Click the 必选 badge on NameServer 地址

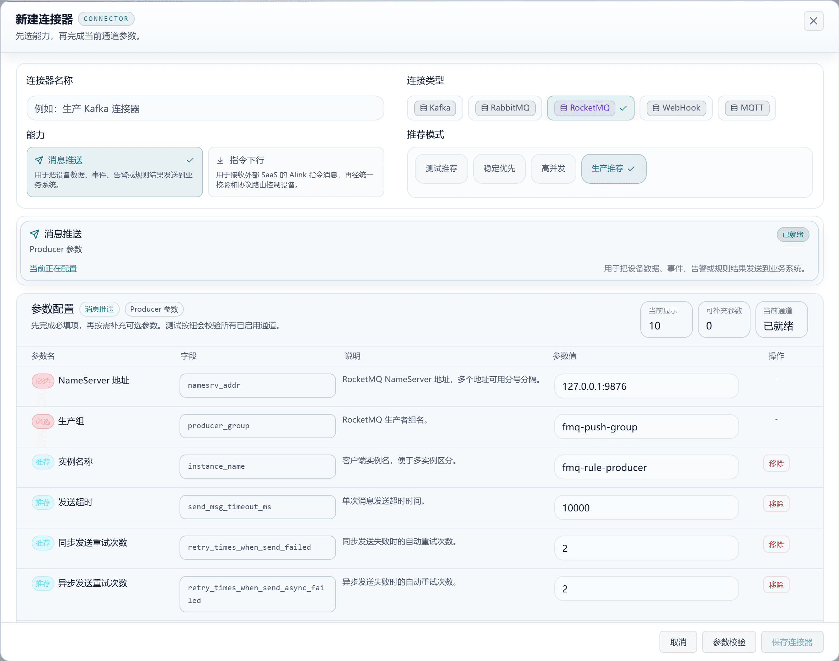coord(43,381)
